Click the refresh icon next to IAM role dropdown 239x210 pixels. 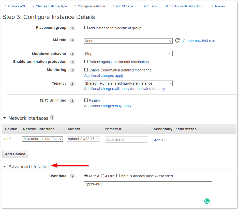(177, 41)
